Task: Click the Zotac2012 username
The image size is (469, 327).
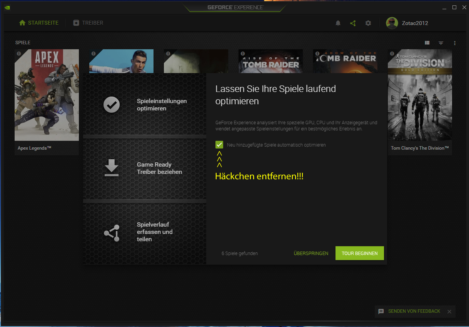Action: click(x=415, y=23)
